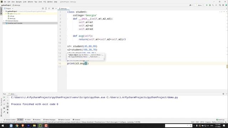Expand External Libraries node
Image resolution: width=228 pixels, height=128 pixels.
[4, 21]
